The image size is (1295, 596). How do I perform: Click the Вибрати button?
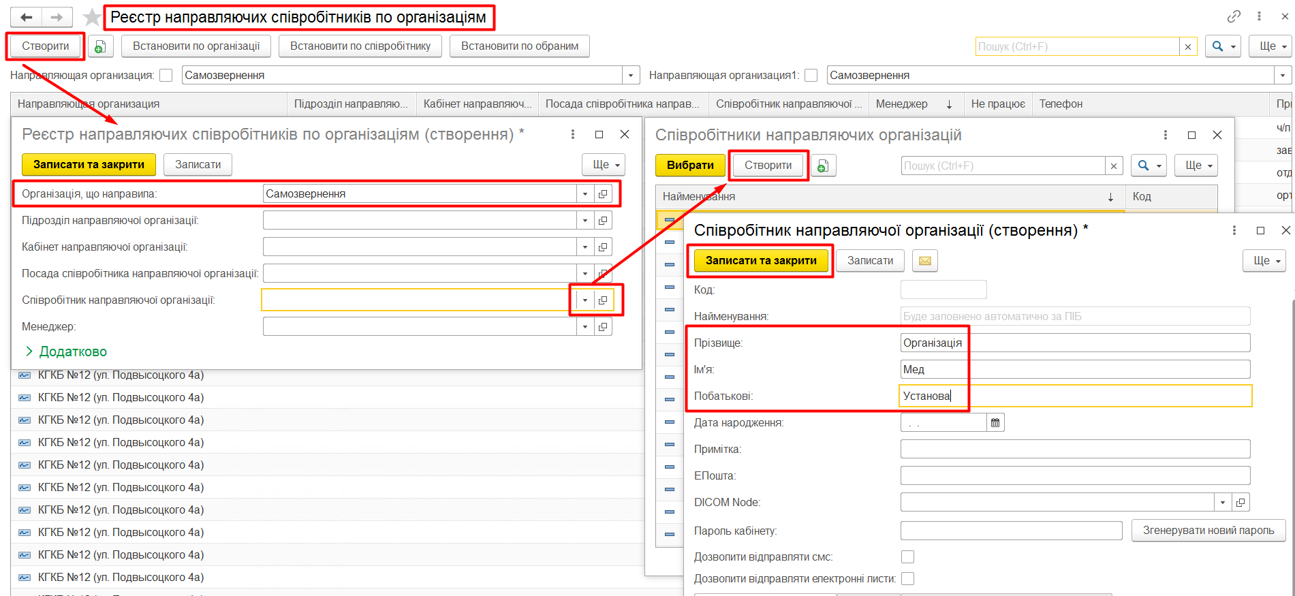(689, 165)
